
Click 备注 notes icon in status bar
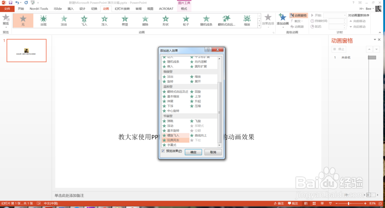tap(279, 203)
